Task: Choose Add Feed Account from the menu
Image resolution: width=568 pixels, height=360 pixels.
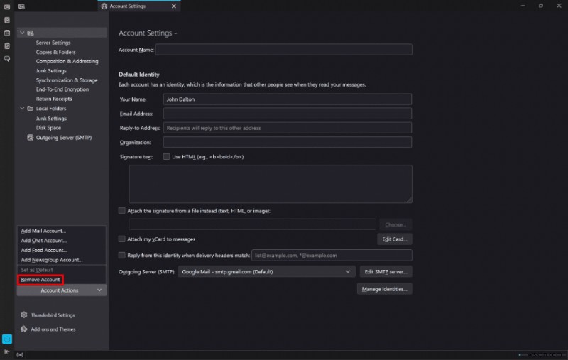Action: tap(44, 250)
